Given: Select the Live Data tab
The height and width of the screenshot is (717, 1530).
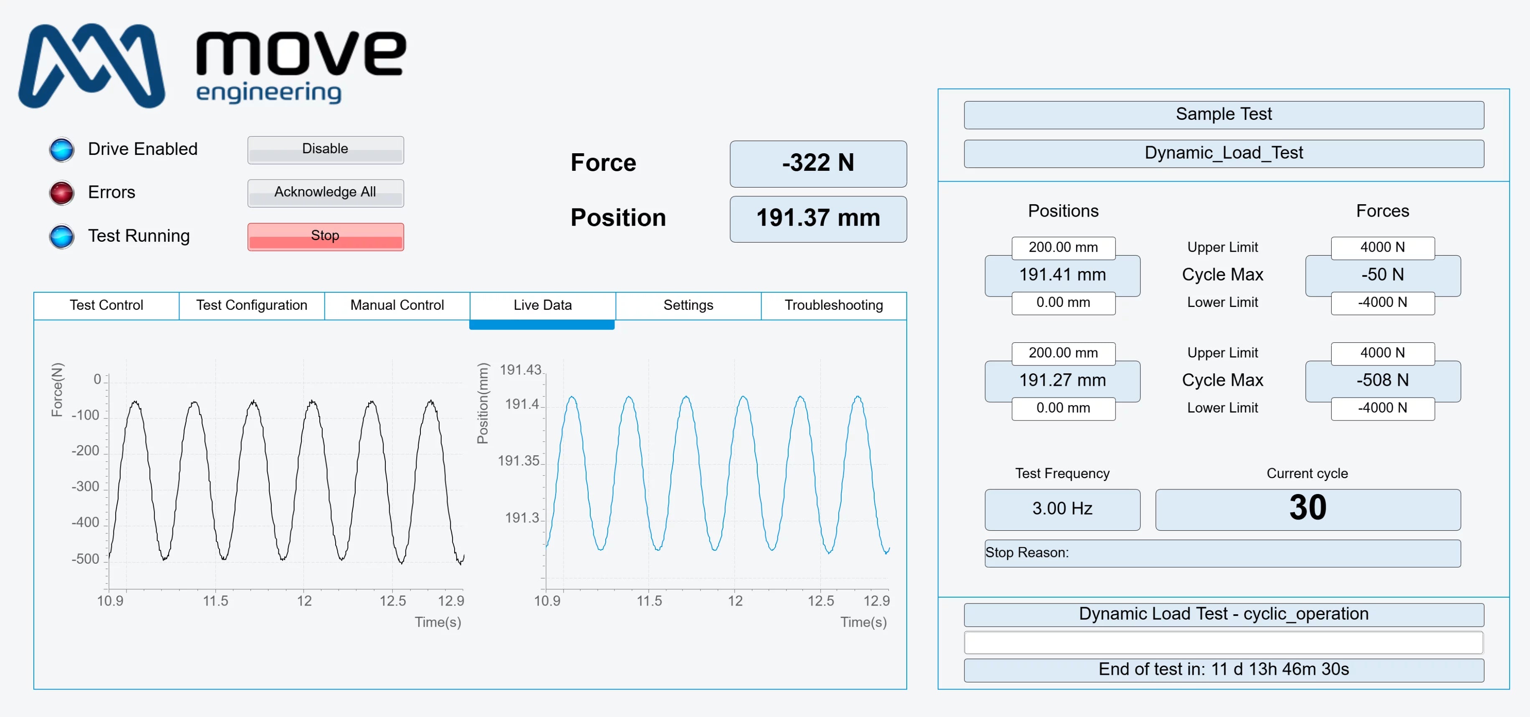Looking at the screenshot, I should point(542,305).
